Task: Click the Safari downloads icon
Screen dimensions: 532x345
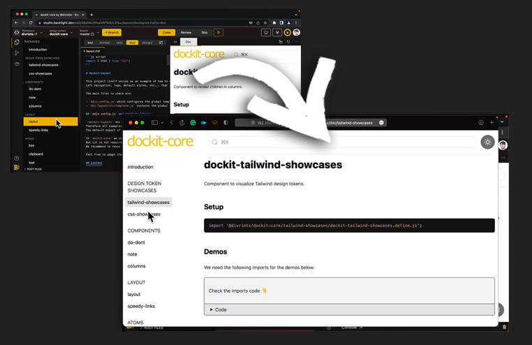Action: tap(481, 122)
